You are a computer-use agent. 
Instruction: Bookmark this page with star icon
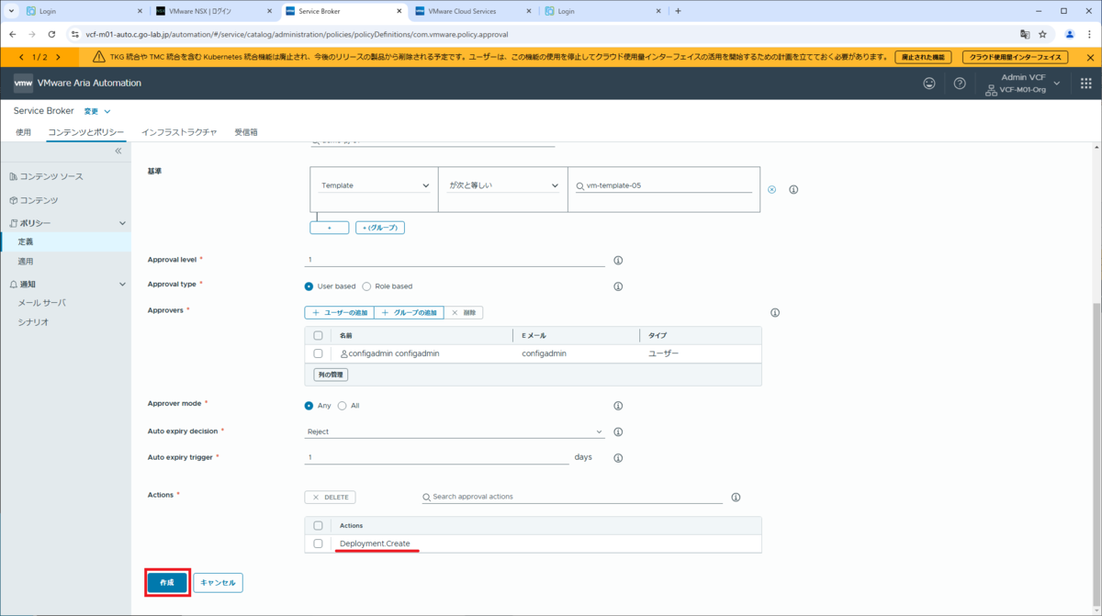click(1042, 34)
